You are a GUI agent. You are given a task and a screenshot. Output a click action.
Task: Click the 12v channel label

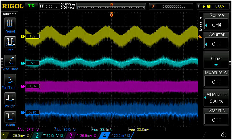click(33, 36)
